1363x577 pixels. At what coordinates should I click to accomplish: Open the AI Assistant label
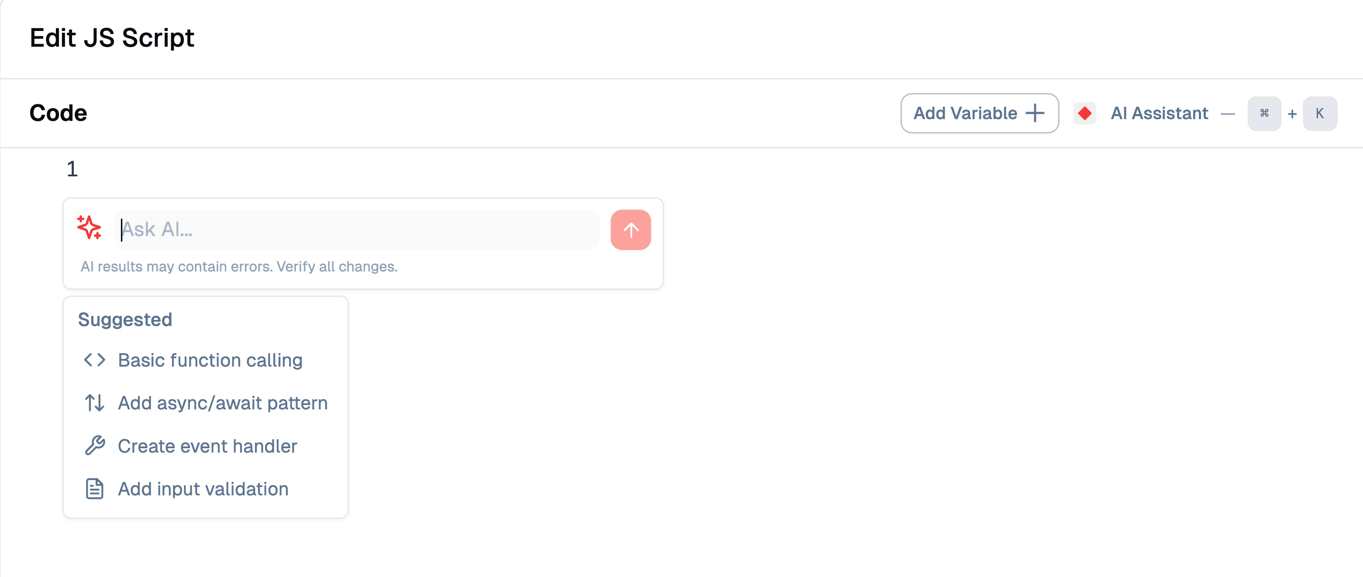pos(1159,113)
